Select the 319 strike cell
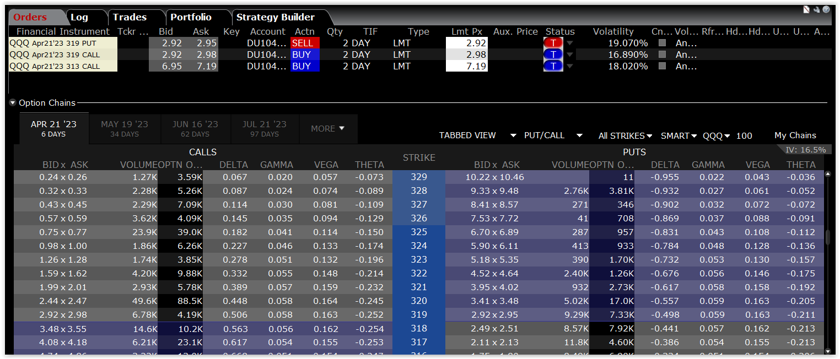Screen dimensions: 840x359 [419, 314]
